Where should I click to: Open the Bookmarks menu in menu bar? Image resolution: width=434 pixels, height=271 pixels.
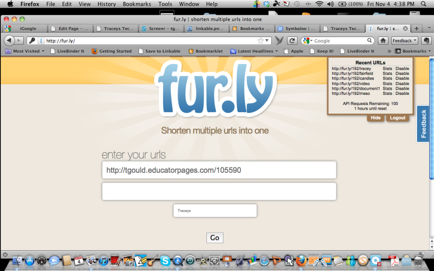(137, 4)
